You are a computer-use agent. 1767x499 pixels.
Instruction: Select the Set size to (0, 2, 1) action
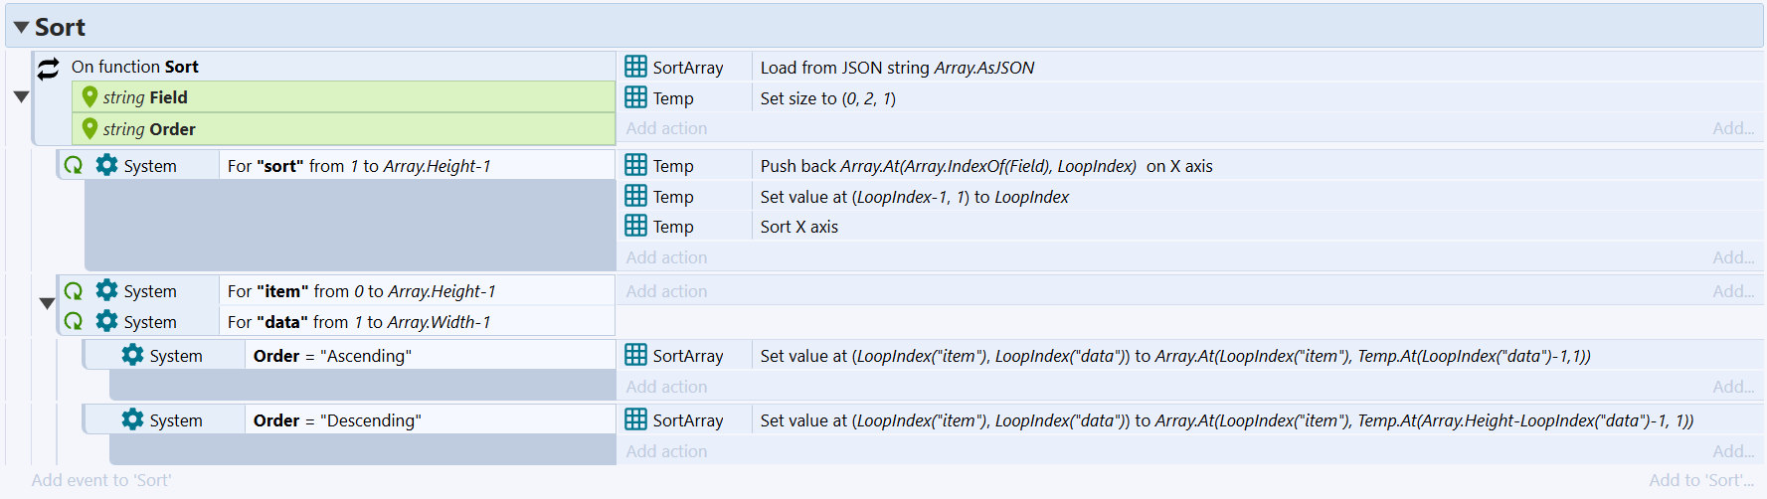(828, 98)
